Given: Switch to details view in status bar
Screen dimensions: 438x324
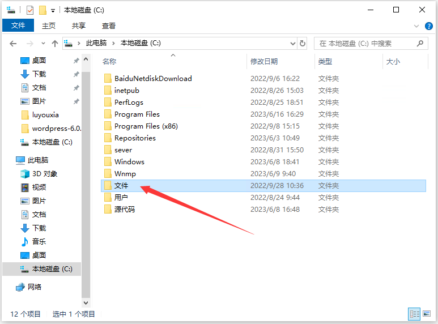Looking at the screenshot, I should 414,314.
